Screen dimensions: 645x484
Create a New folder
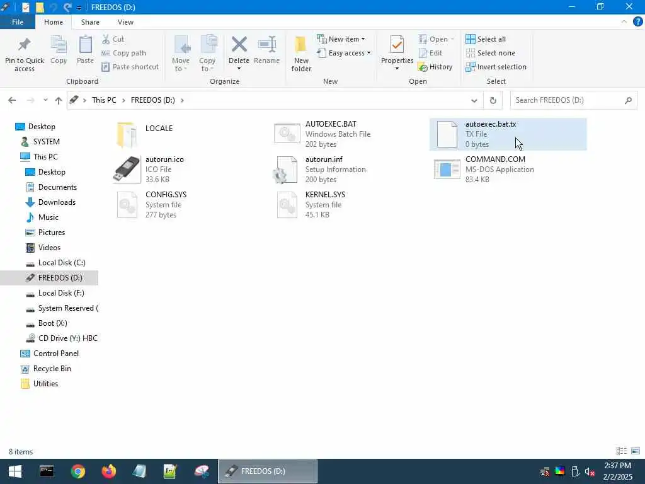[301, 54]
